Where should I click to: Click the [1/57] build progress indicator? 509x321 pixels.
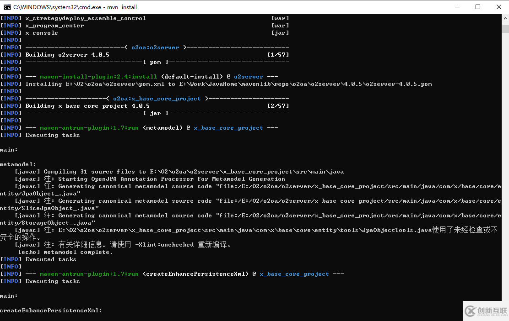click(278, 55)
